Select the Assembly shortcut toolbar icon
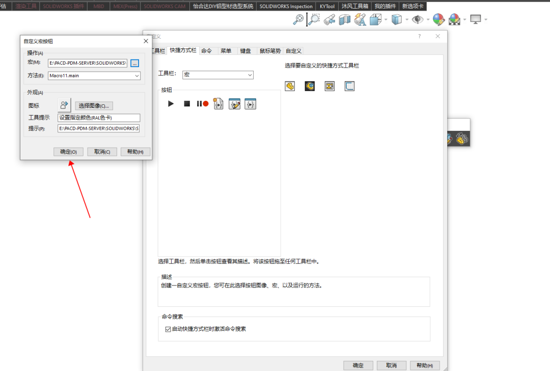The width and height of the screenshot is (550, 371). pos(309,86)
